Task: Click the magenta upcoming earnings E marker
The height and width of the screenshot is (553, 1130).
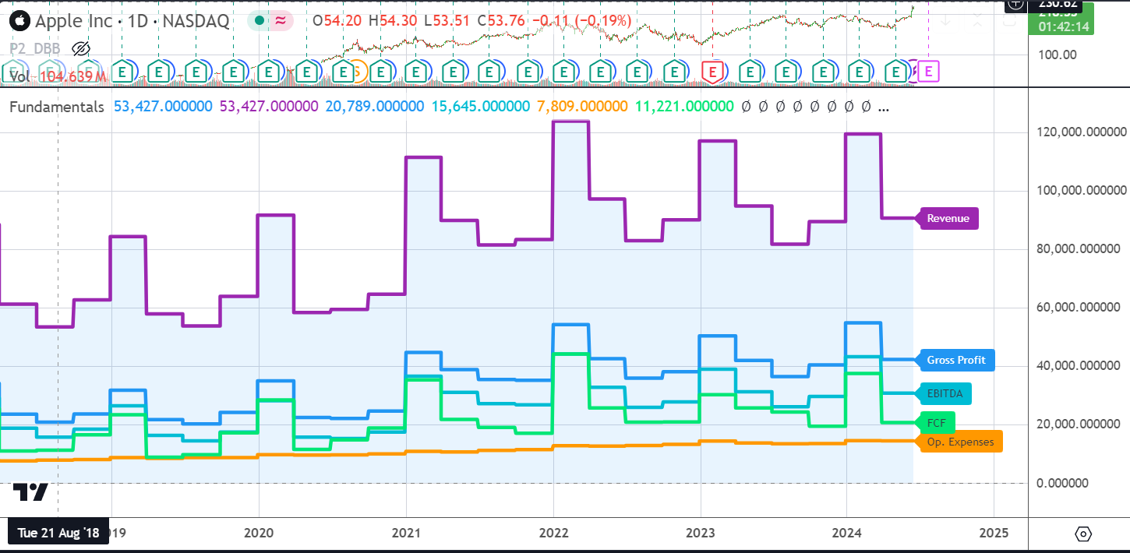Action: coord(930,72)
